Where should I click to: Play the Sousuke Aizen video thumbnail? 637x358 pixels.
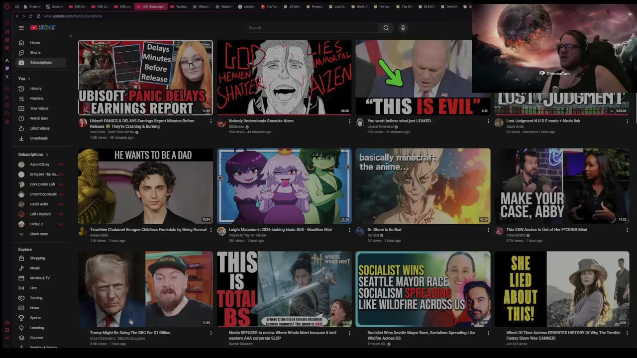(284, 78)
